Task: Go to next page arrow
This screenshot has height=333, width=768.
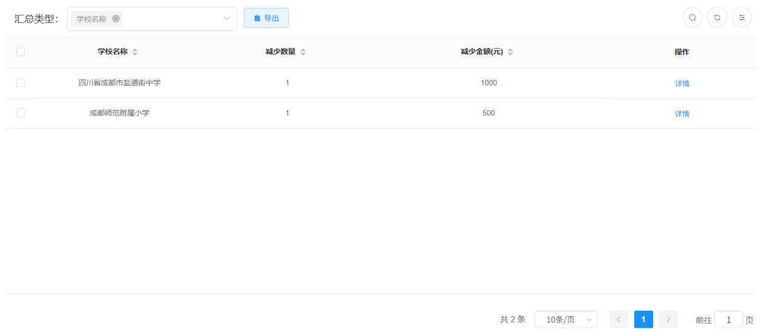Action: [x=668, y=319]
